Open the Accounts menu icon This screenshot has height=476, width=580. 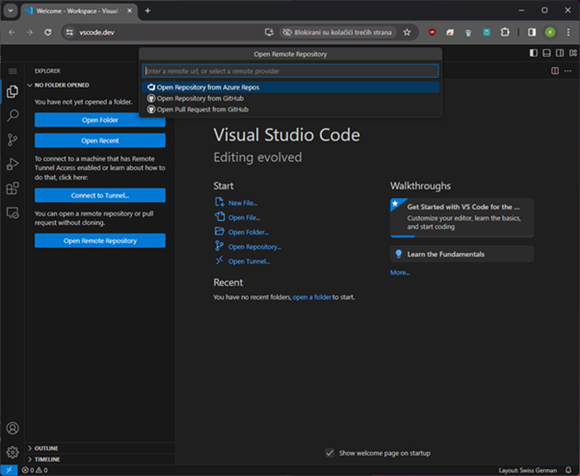(12, 428)
